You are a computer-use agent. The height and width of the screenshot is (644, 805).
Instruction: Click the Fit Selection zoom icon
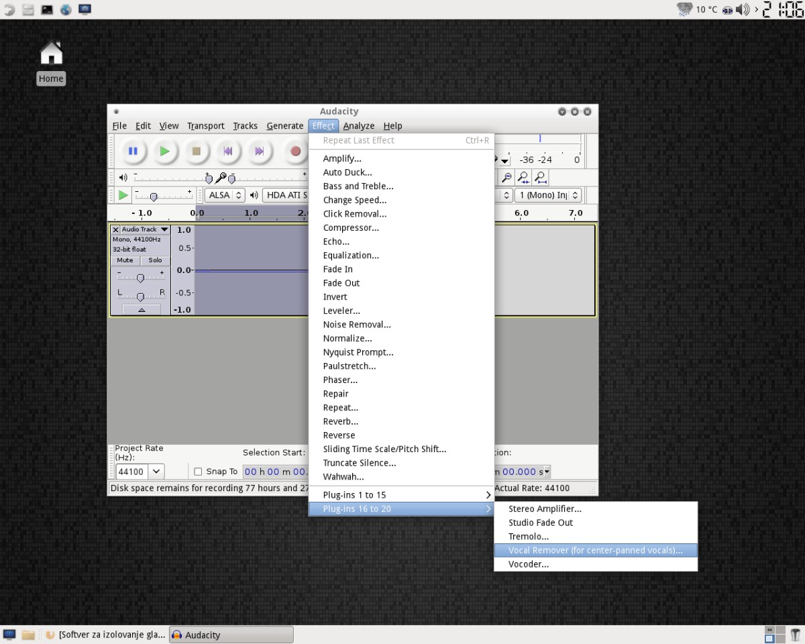point(523,177)
